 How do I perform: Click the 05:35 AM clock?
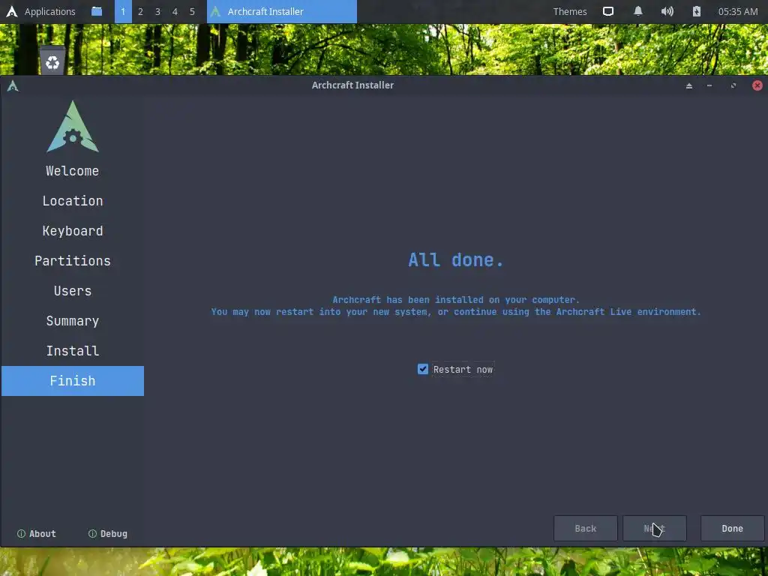[x=738, y=11]
